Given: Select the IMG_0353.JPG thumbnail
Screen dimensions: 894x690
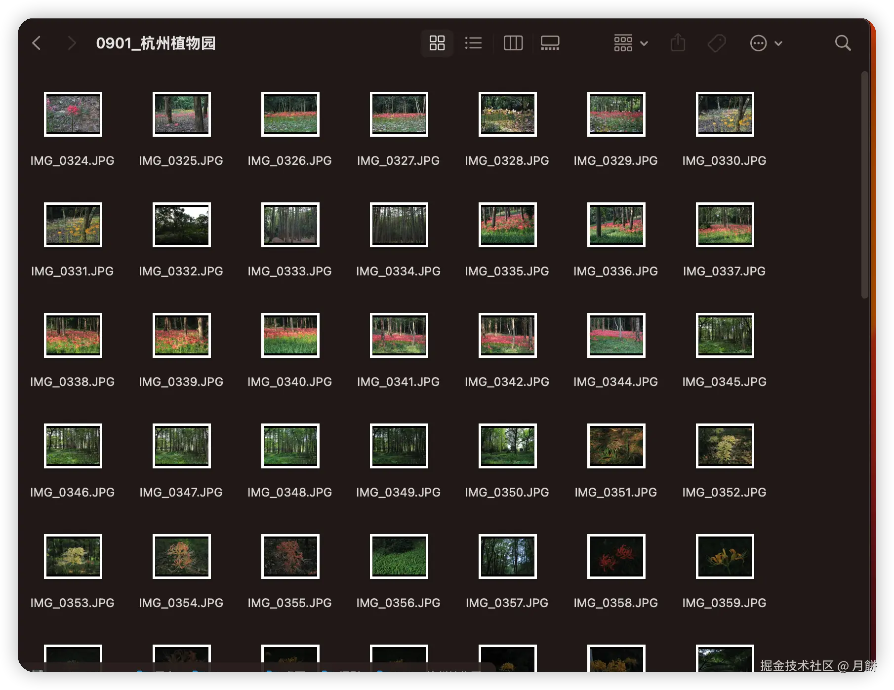Looking at the screenshot, I should (73, 556).
